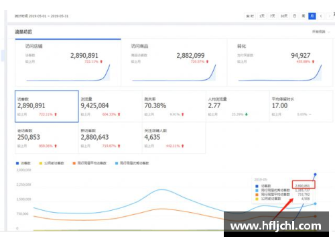
Task: Open the 所有终端 terminal dropdown
Action: (321, 32)
